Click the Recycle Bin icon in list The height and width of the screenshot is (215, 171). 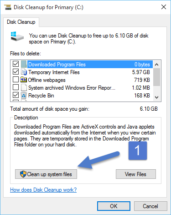coord(24,96)
